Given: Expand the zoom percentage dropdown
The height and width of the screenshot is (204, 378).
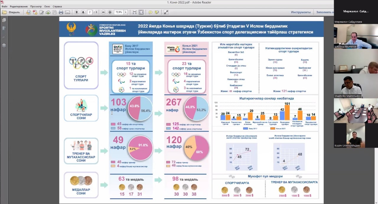Looking at the screenshot, I should click(126, 12).
